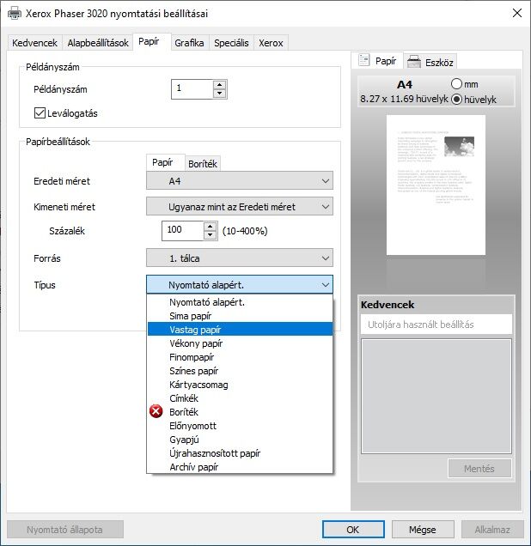531x546 pixels.
Task: Choose Vastag papír paper type
Action: (x=240, y=329)
